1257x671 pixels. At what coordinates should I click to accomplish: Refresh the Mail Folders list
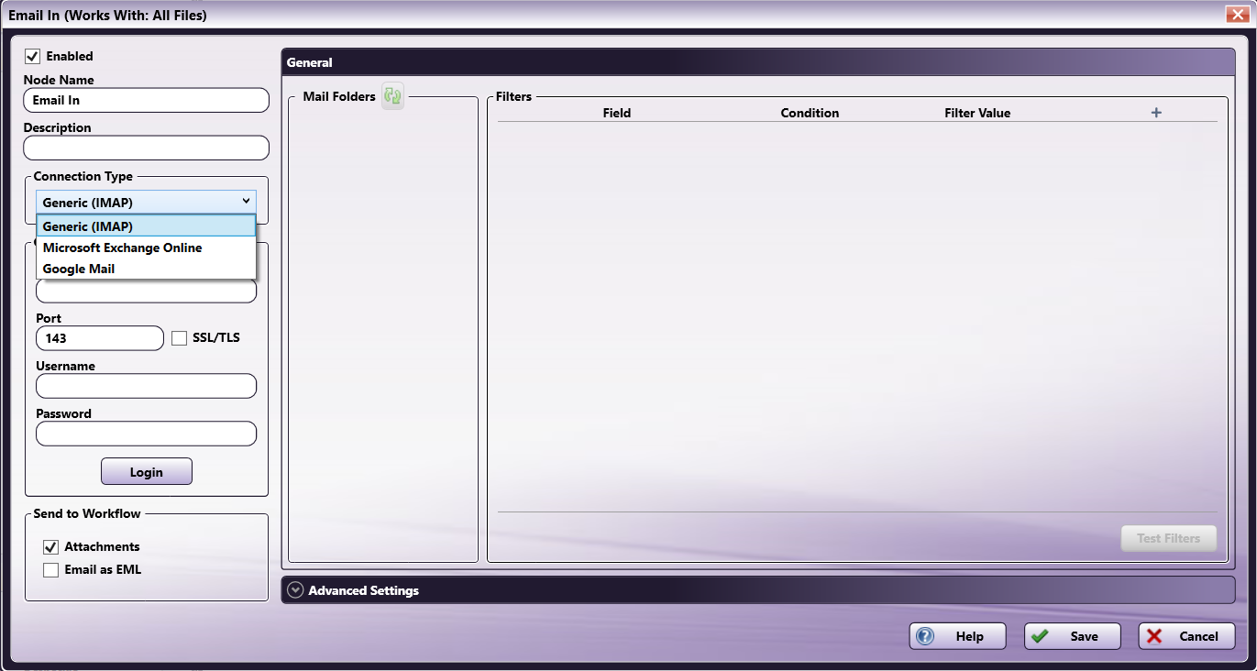pos(392,95)
